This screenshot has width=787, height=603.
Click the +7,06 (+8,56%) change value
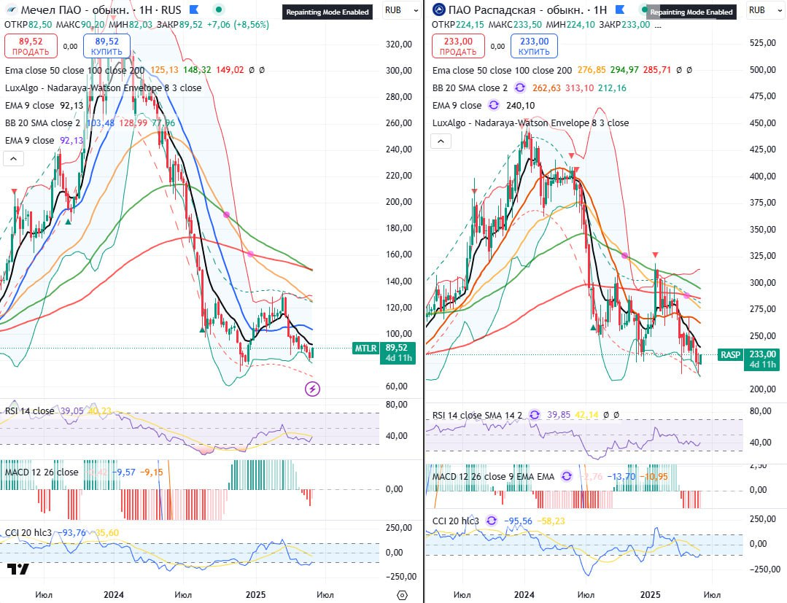click(239, 25)
